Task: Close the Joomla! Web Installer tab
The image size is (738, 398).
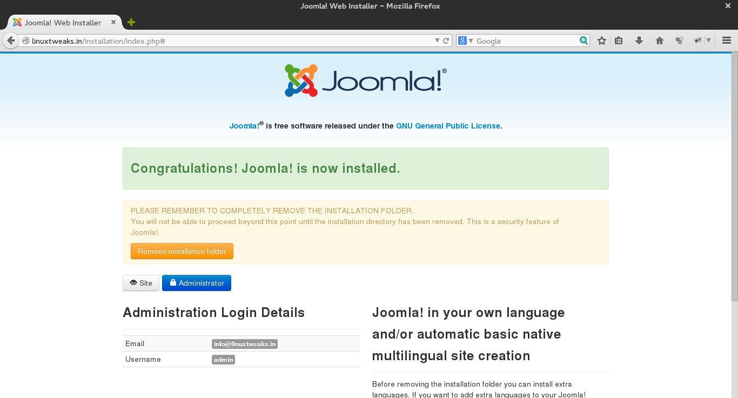Action: pyautogui.click(x=113, y=22)
